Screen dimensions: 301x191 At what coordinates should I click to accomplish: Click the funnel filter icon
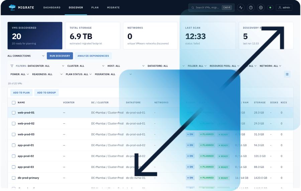pos(12,66)
